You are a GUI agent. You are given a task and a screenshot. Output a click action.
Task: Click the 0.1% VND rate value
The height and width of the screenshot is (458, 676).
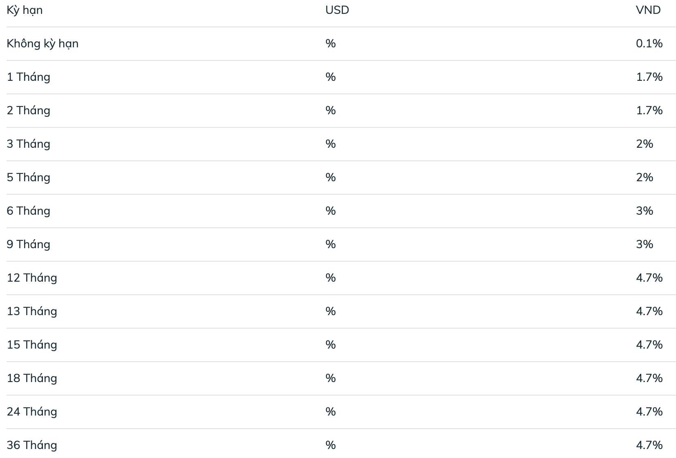[x=649, y=44]
